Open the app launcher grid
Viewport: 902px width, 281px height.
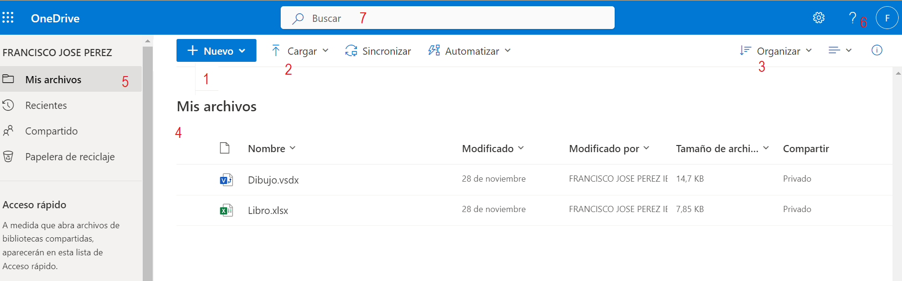click(8, 18)
